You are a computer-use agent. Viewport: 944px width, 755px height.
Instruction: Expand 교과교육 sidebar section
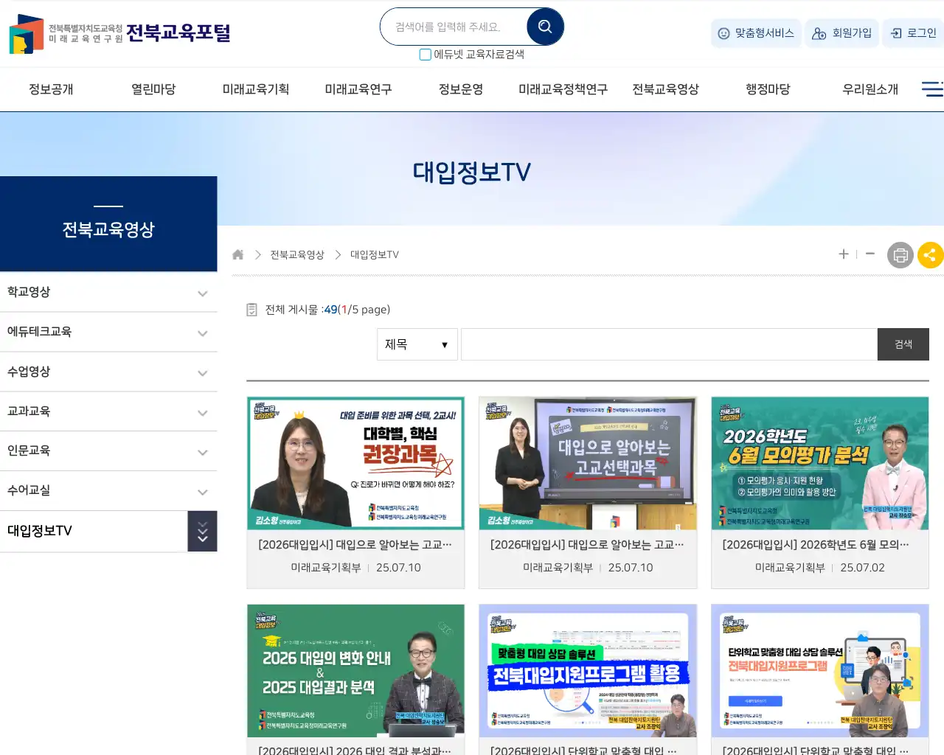pos(108,411)
